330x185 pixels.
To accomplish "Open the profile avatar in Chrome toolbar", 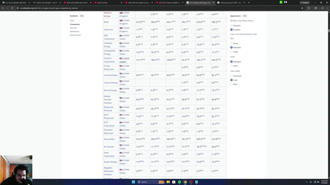I will point(323,8).
